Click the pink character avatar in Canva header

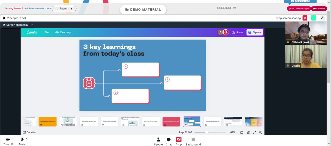[x=226, y=32]
